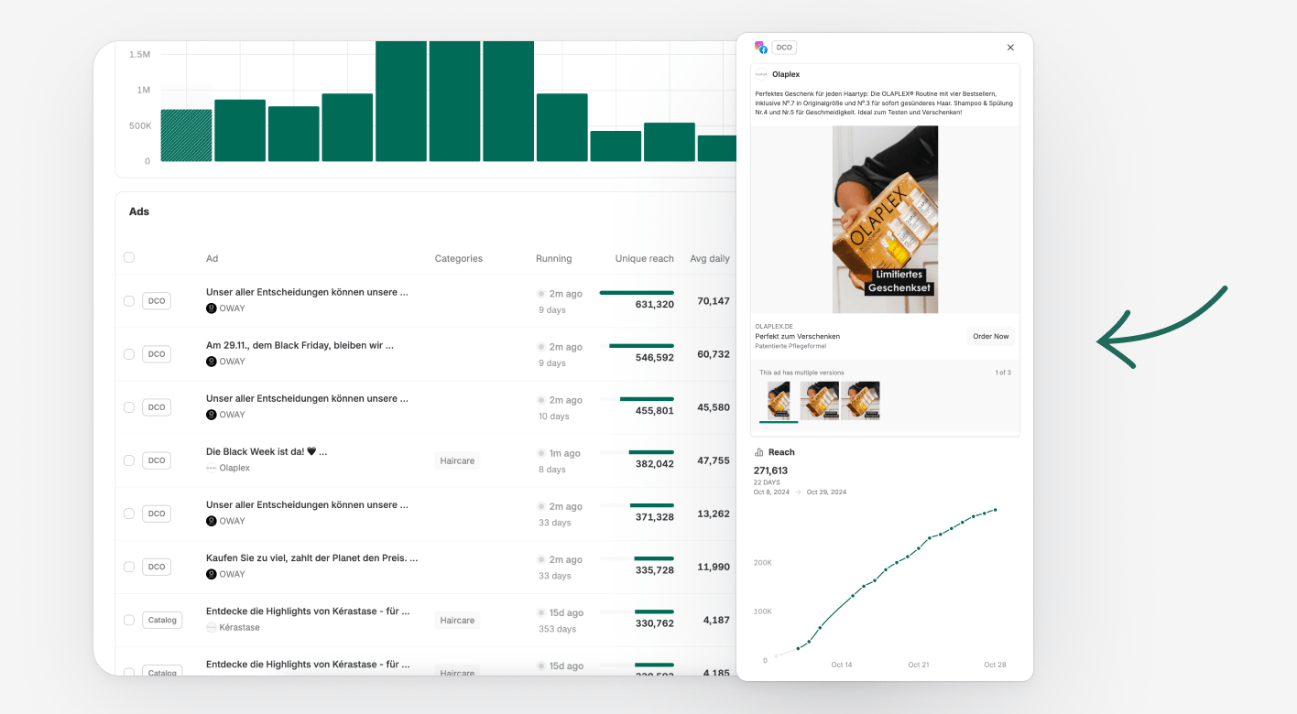Click OWAY logo icon on the Black Friday row
The image size is (1297, 714).
click(x=212, y=362)
